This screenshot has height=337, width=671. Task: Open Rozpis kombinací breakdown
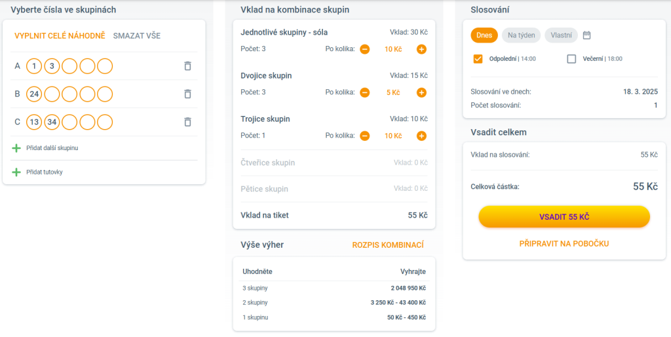click(x=388, y=245)
